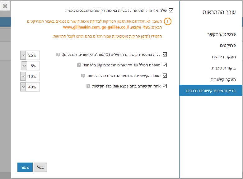Toggle new incoming links grew checkbox
Image resolution: width=243 pixels, height=179 pixels.
pyautogui.click(x=165, y=75)
